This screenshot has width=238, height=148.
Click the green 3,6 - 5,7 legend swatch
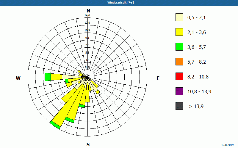[179, 47]
